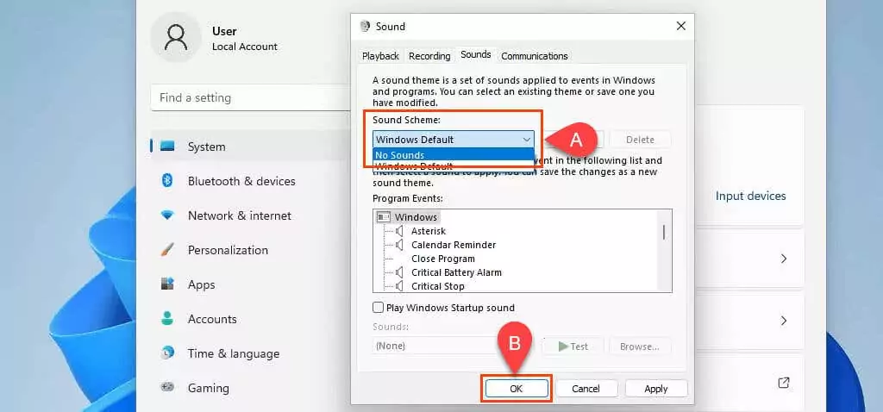Screen dimensions: 883x412
Task: Click the speaker icon beside Critical Battery Alarm
Action: tap(400, 272)
